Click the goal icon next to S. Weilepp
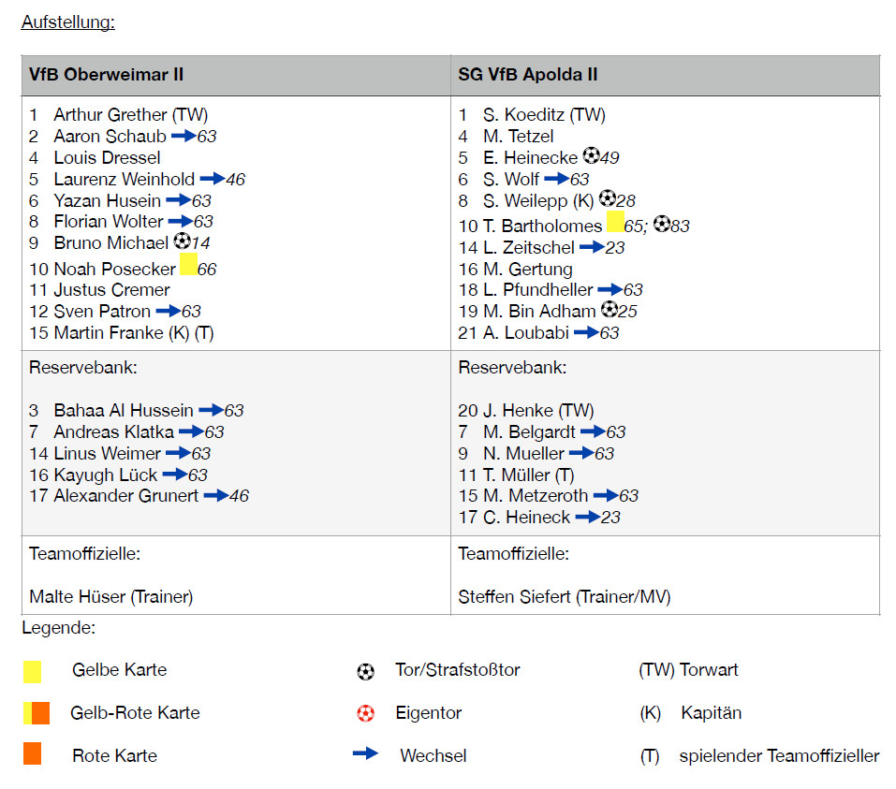This screenshot has width=896, height=789. (608, 198)
